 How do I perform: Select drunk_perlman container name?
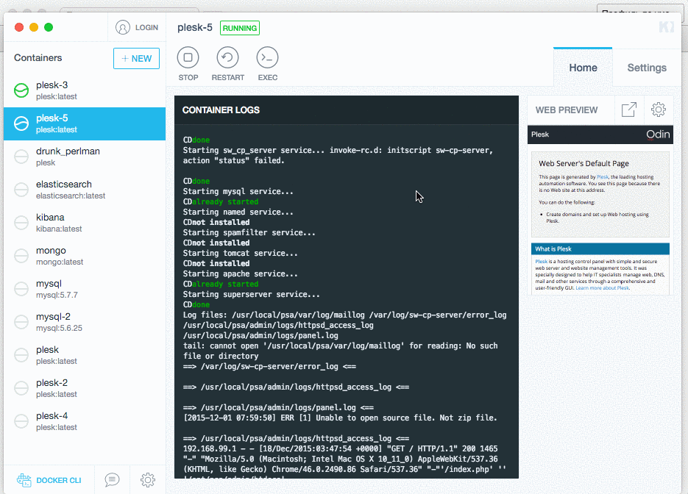click(x=68, y=151)
